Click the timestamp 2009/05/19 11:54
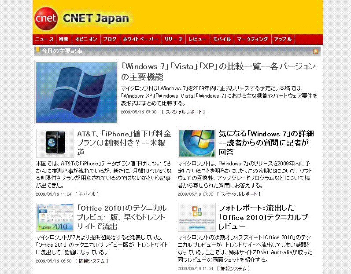This screenshot has width=351, height=274. pos(196,269)
